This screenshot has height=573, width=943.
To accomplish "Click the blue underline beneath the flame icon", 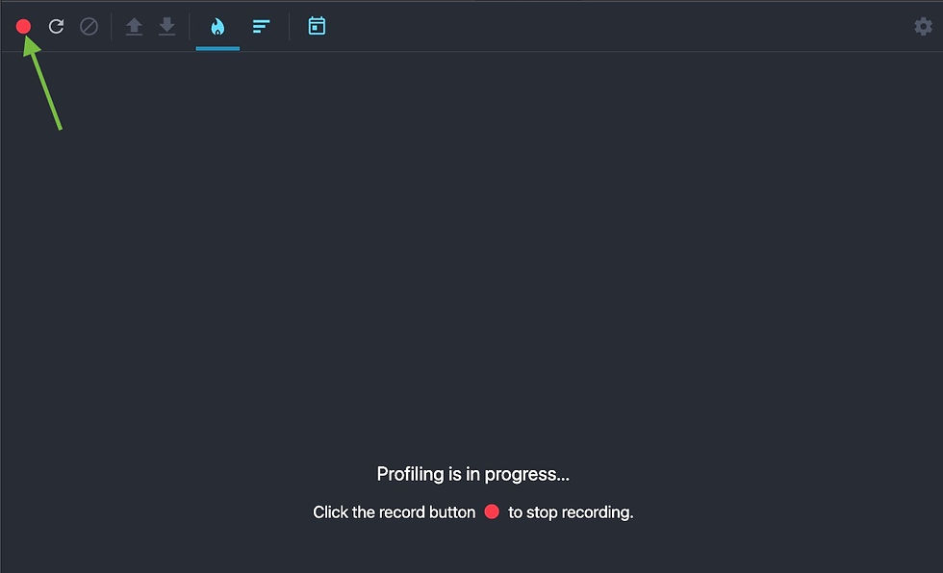I will 217,49.
